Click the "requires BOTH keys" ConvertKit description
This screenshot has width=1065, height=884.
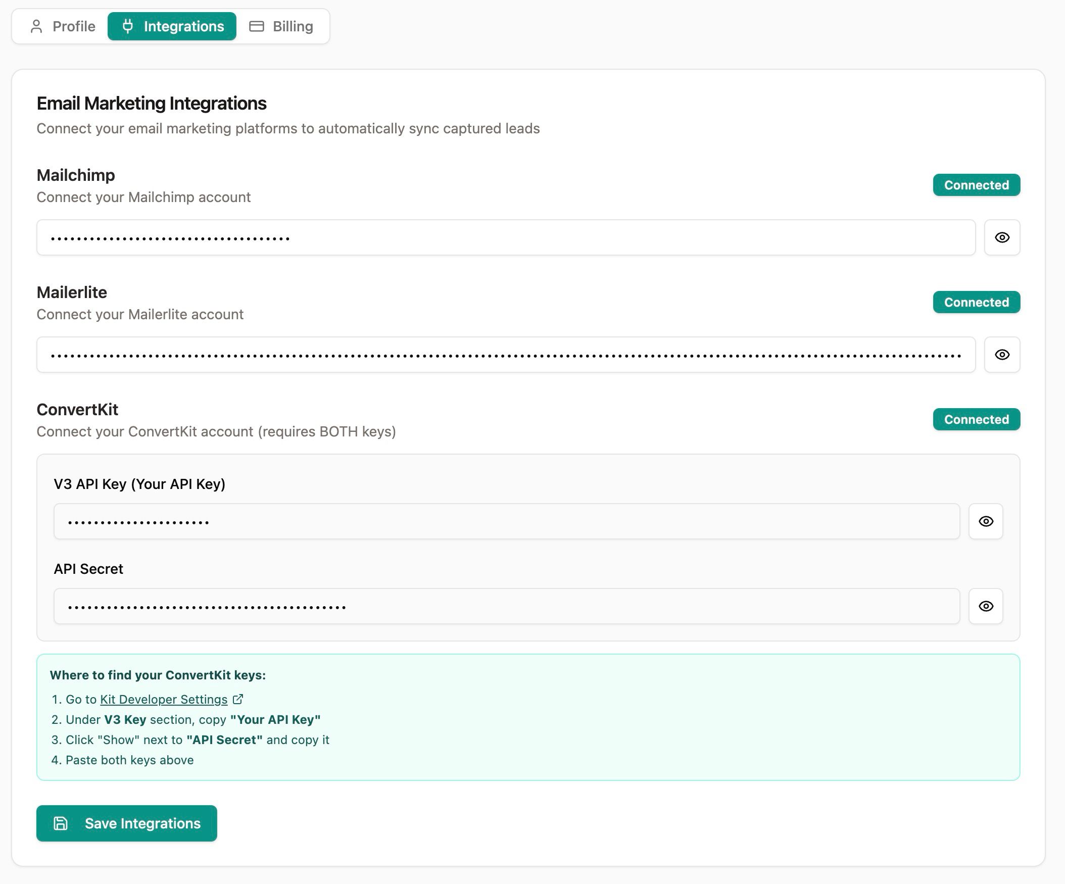tap(216, 431)
